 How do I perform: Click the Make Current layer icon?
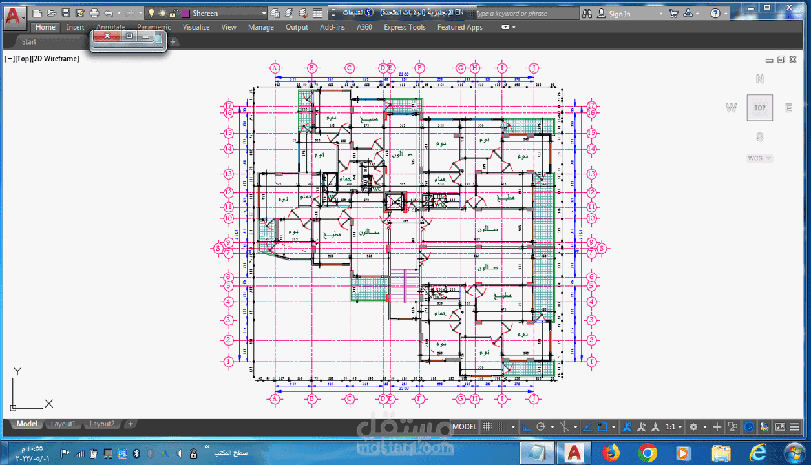pos(289,13)
